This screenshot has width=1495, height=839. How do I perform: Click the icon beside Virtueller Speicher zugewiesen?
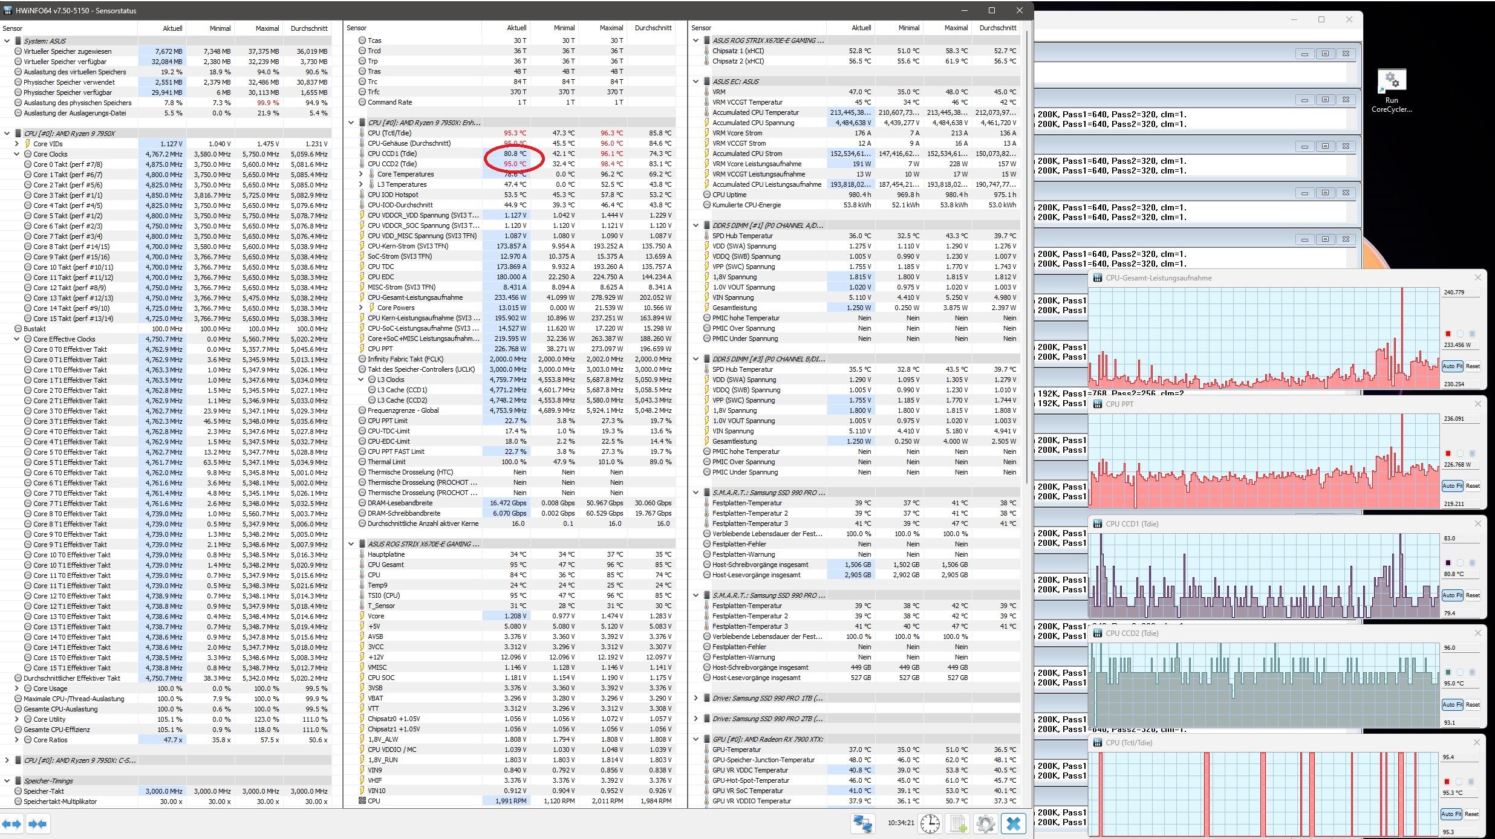pos(18,51)
